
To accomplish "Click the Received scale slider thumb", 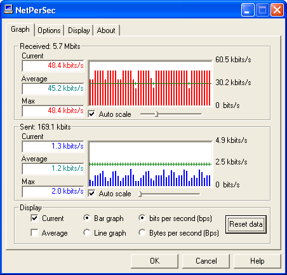I will (x=157, y=114).
